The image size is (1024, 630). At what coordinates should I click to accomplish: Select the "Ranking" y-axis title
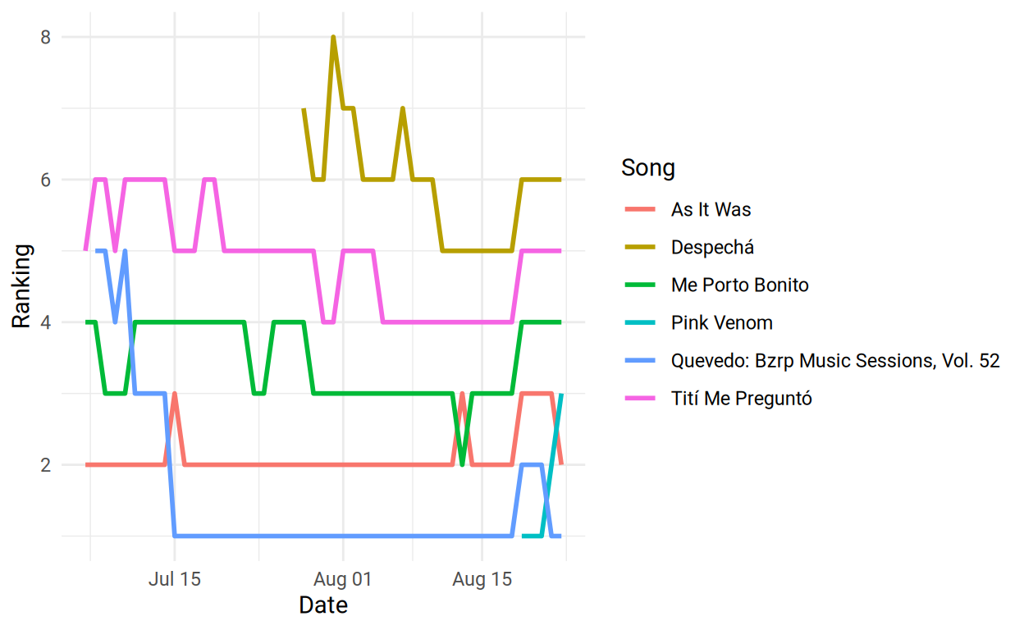21,286
